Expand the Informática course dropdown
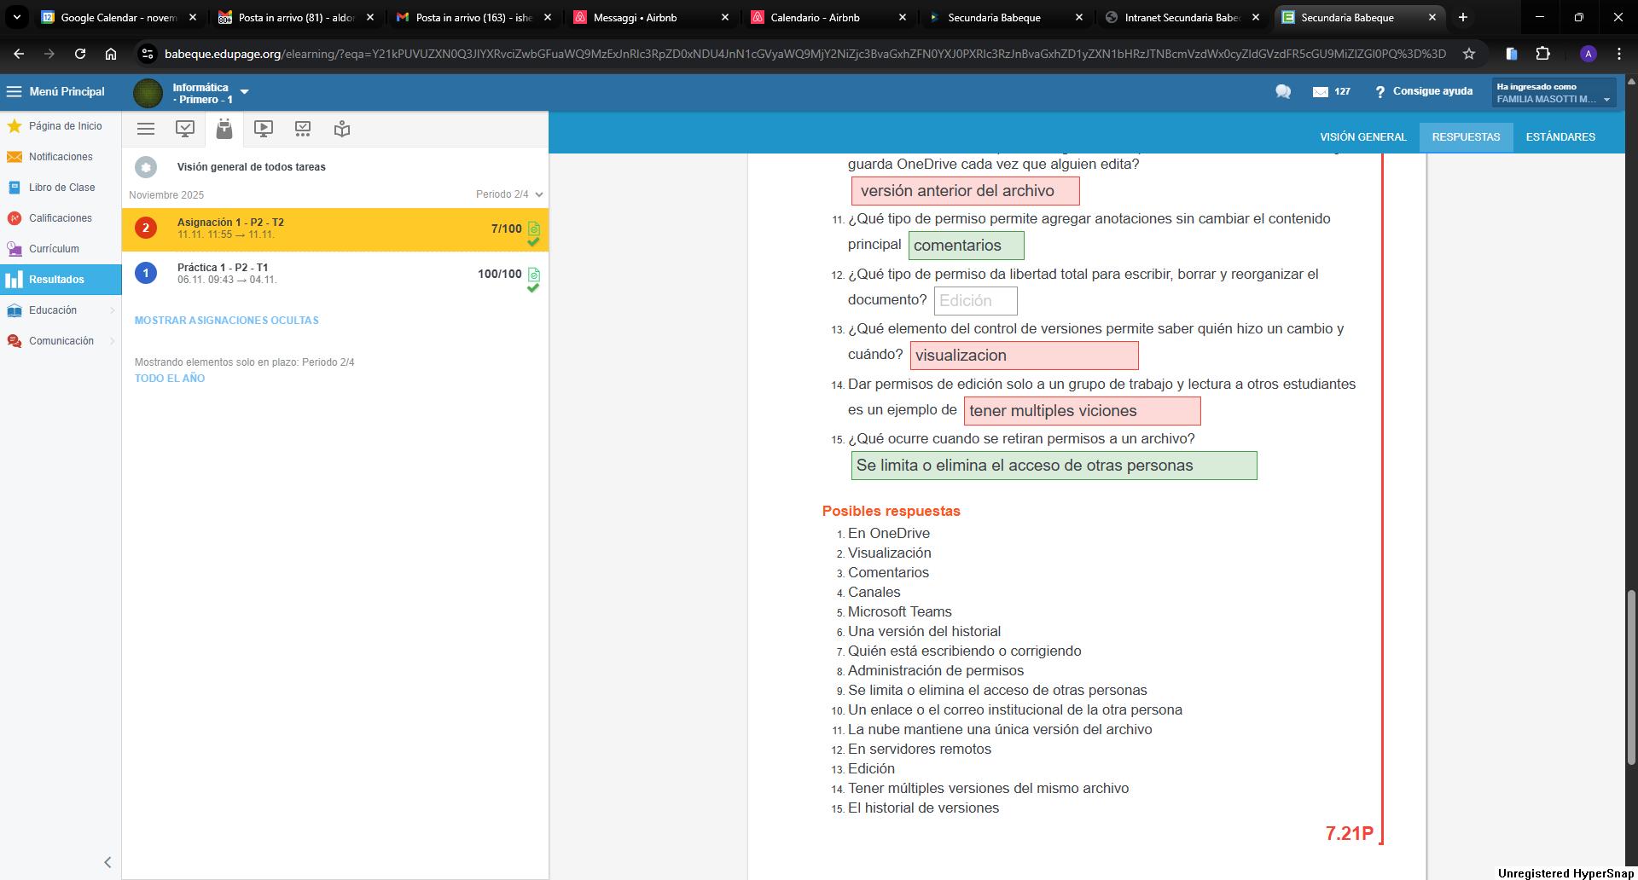Viewport: 1638px width, 880px height. pyautogui.click(x=244, y=92)
